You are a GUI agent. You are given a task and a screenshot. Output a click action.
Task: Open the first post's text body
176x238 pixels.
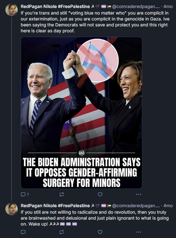[x=95, y=22]
